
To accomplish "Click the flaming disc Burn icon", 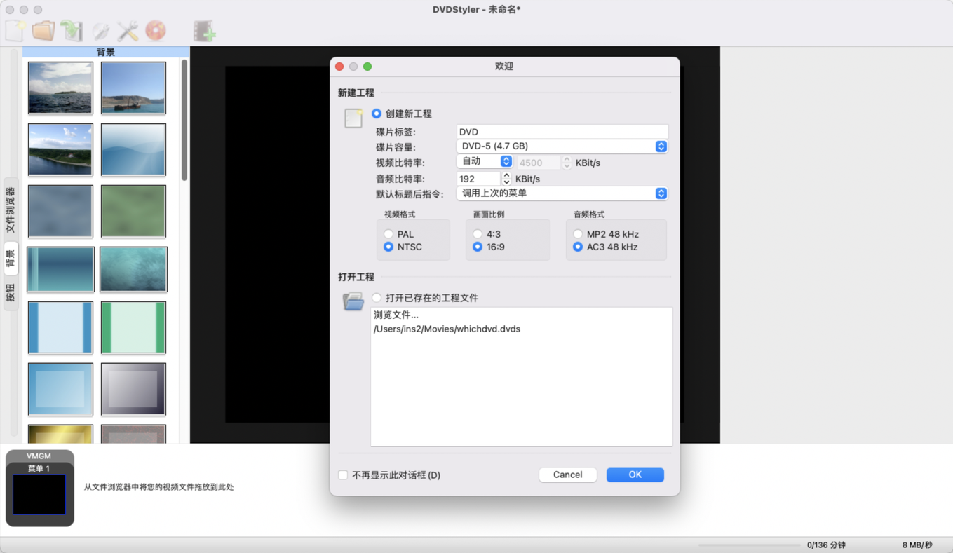I will coord(156,31).
